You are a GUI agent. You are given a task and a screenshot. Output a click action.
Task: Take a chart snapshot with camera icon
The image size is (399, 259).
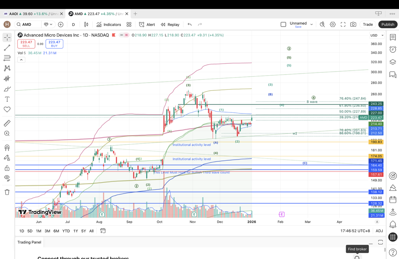pos(353,25)
